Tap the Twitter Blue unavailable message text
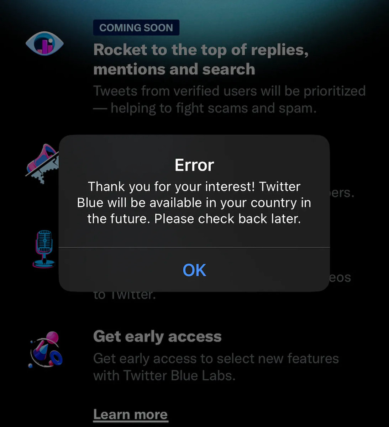This screenshot has height=427, width=389. pos(194,202)
